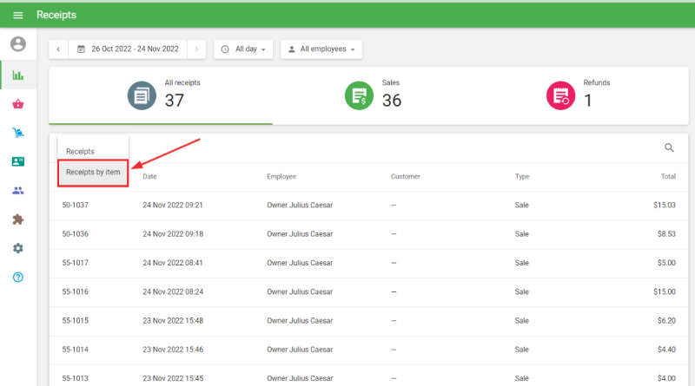Screen dimensions: 695x386
Task: Open the date range picker 26 Oct - 24 Nov
Action: [x=127, y=49]
